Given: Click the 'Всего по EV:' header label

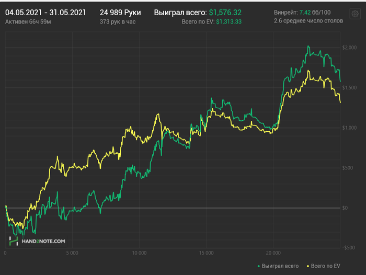Looking at the screenshot, I should point(198,22).
